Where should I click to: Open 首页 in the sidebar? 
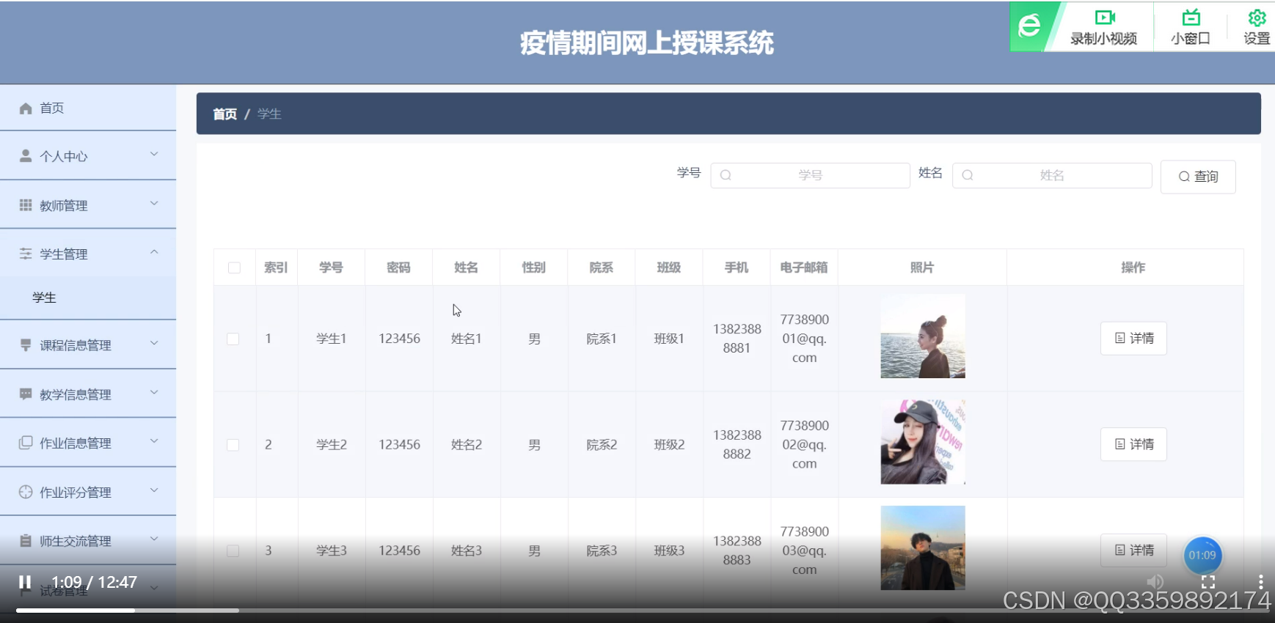coord(88,108)
